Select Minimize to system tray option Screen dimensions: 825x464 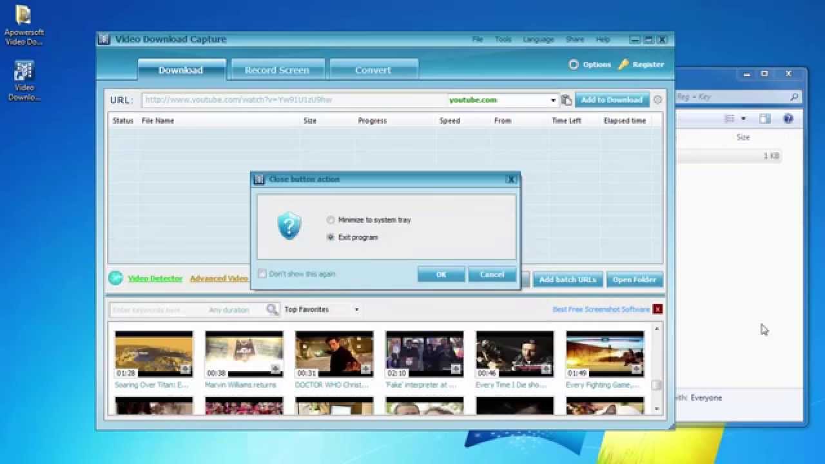[369, 220]
